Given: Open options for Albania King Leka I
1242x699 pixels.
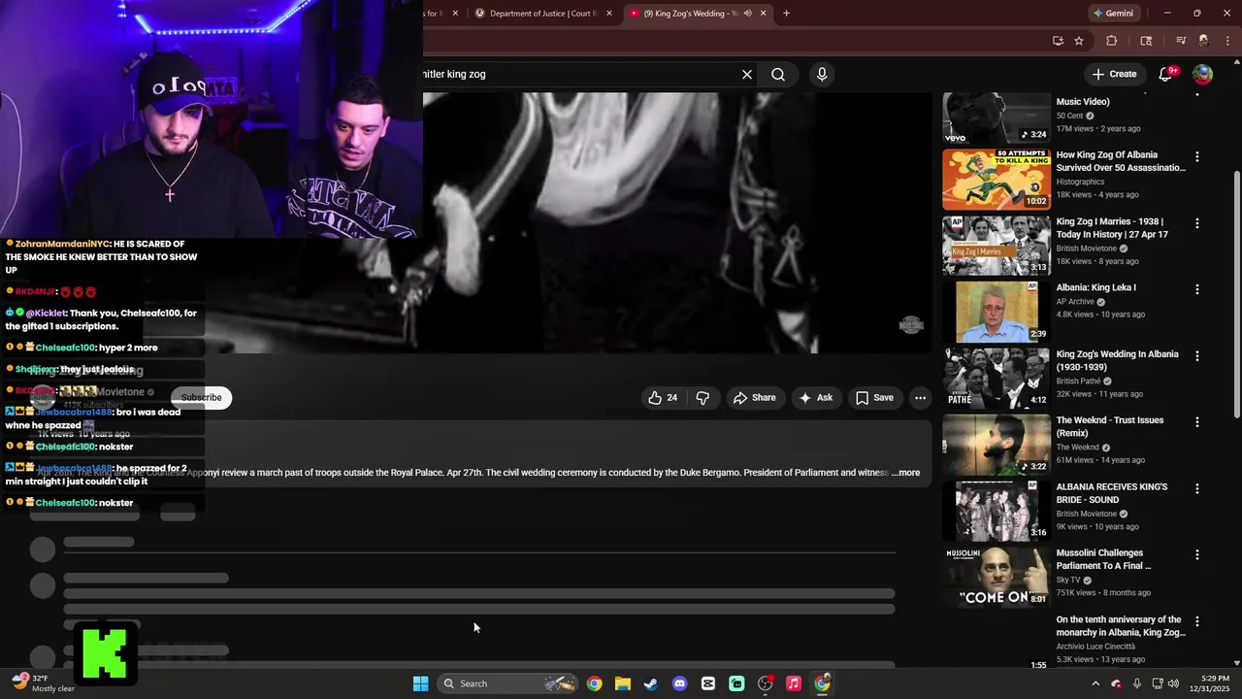Looking at the screenshot, I should [1197, 289].
